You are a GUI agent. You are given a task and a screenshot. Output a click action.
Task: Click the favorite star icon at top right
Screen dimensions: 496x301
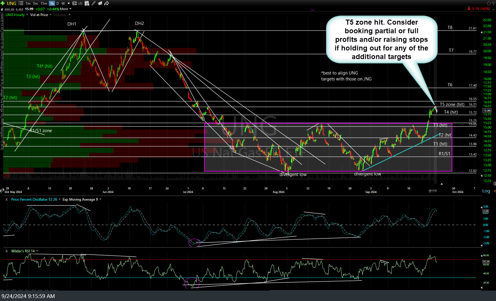[489, 3]
